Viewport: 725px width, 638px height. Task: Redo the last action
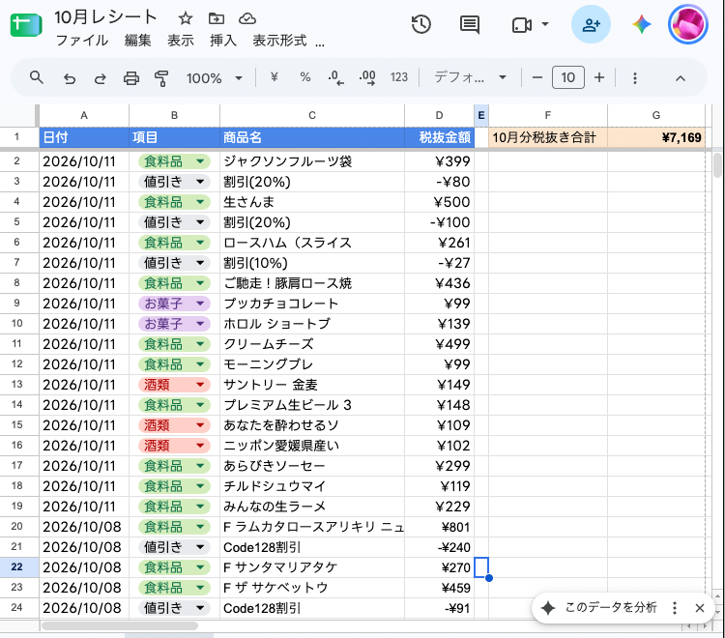(101, 78)
